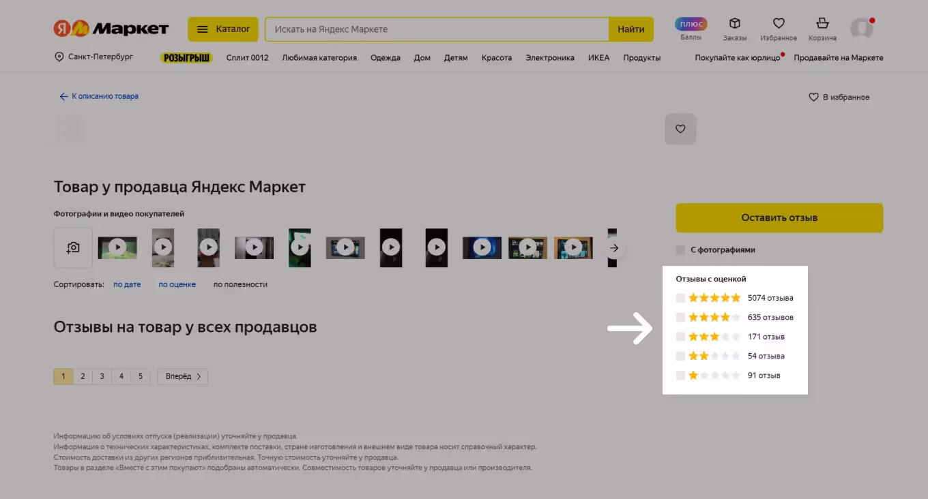Click the add photo camera icon
The image size is (928, 499).
point(73,247)
